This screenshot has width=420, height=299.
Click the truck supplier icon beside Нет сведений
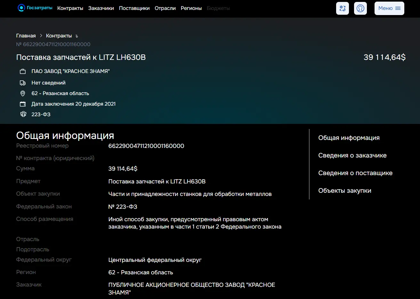pos(23,83)
